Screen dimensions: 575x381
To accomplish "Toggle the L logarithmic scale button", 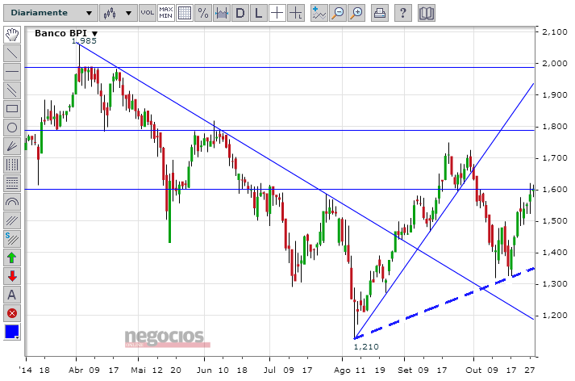I will point(259,13).
